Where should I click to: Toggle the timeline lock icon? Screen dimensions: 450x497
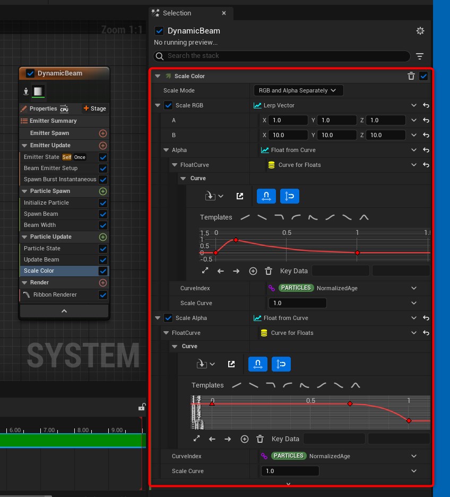point(142,407)
